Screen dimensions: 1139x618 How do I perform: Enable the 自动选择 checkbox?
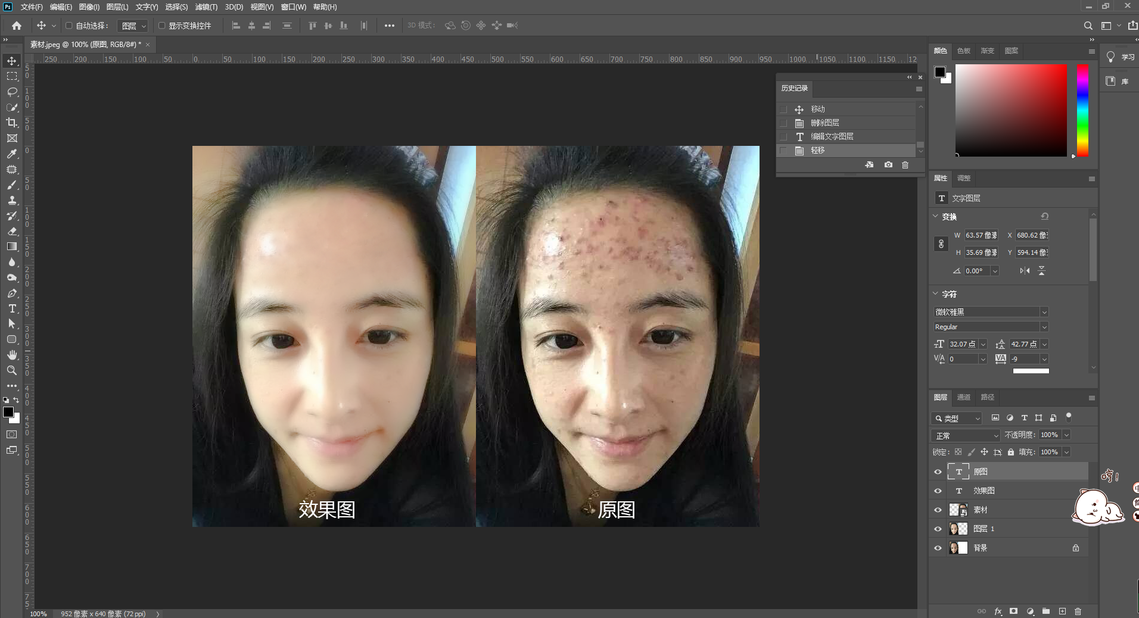pos(69,26)
